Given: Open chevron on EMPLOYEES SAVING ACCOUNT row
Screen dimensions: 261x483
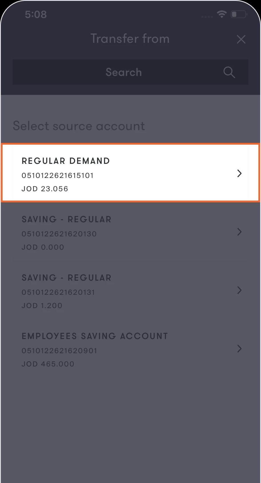Looking at the screenshot, I should pos(239,349).
